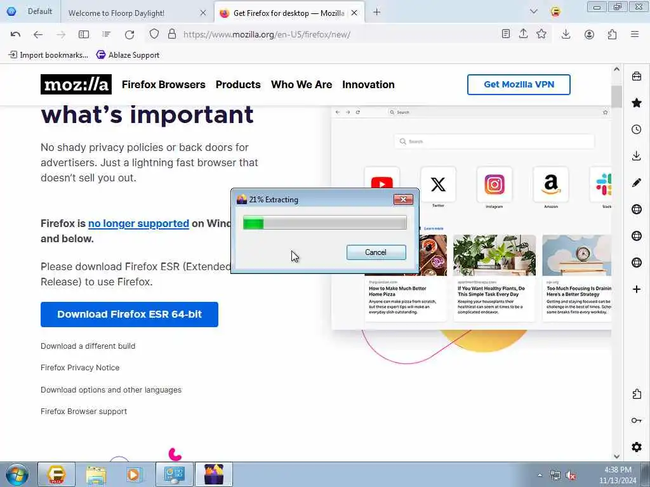The height and width of the screenshot is (487, 650).
Task: Open Download options and other languages link
Action: click(111, 390)
